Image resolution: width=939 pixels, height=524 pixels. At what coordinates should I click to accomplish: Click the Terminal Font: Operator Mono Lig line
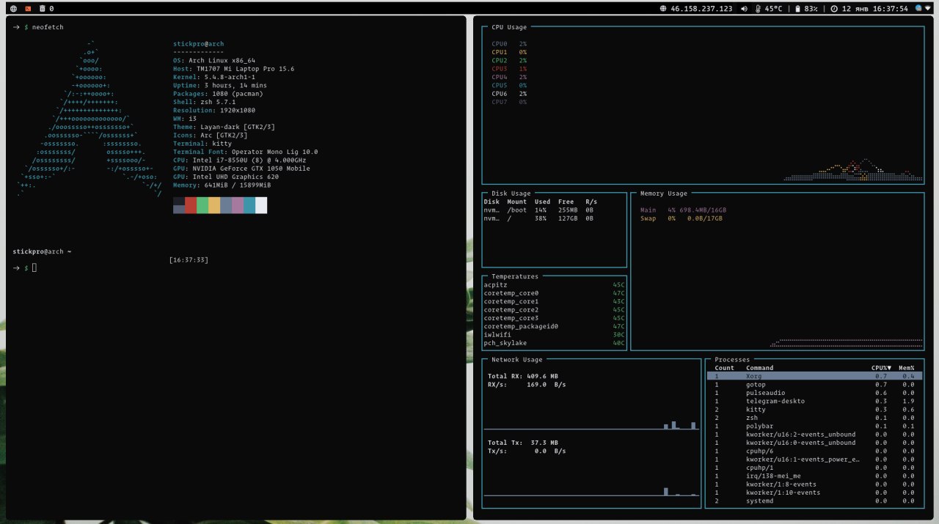[x=245, y=152]
